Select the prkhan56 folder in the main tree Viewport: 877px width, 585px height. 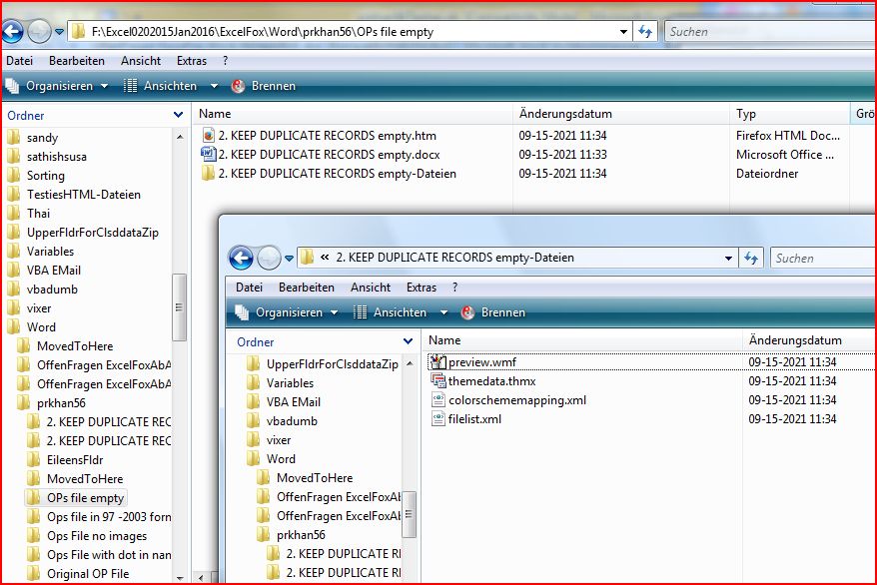61,403
